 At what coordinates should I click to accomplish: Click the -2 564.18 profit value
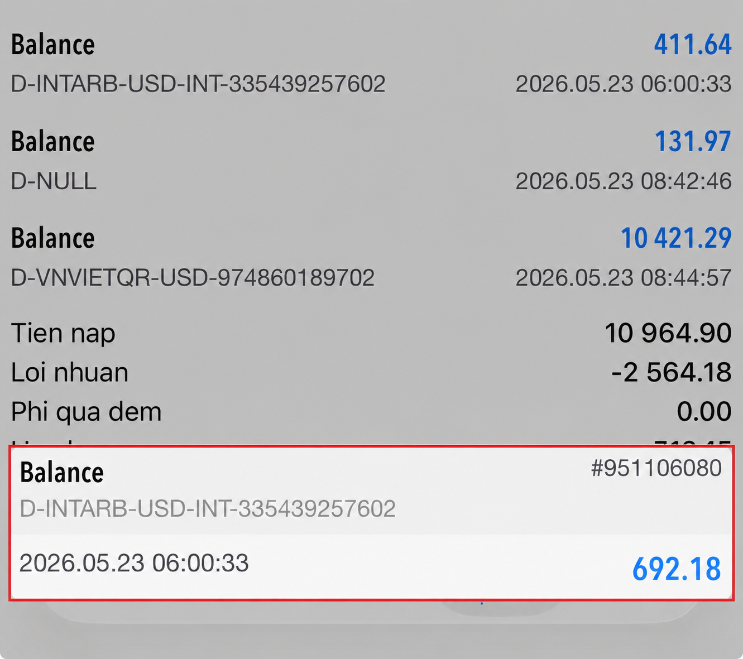click(x=671, y=372)
